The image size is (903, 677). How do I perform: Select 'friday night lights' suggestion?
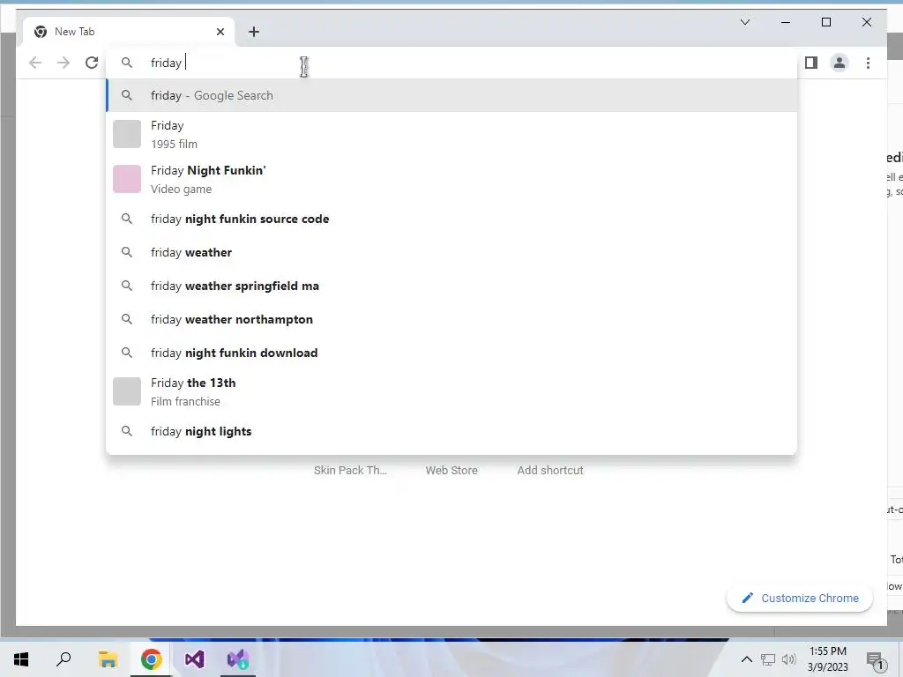[x=451, y=431]
